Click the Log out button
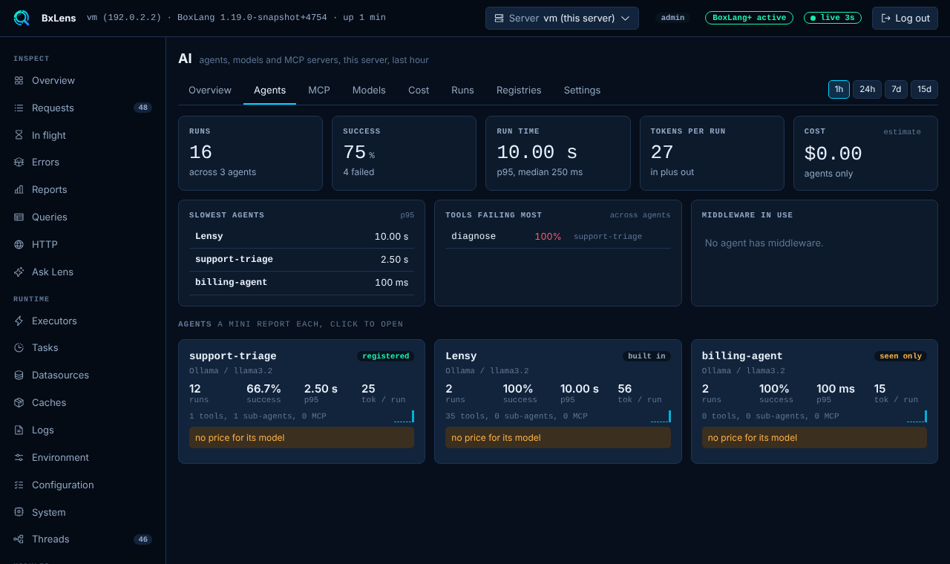950x564 pixels. [x=905, y=18]
